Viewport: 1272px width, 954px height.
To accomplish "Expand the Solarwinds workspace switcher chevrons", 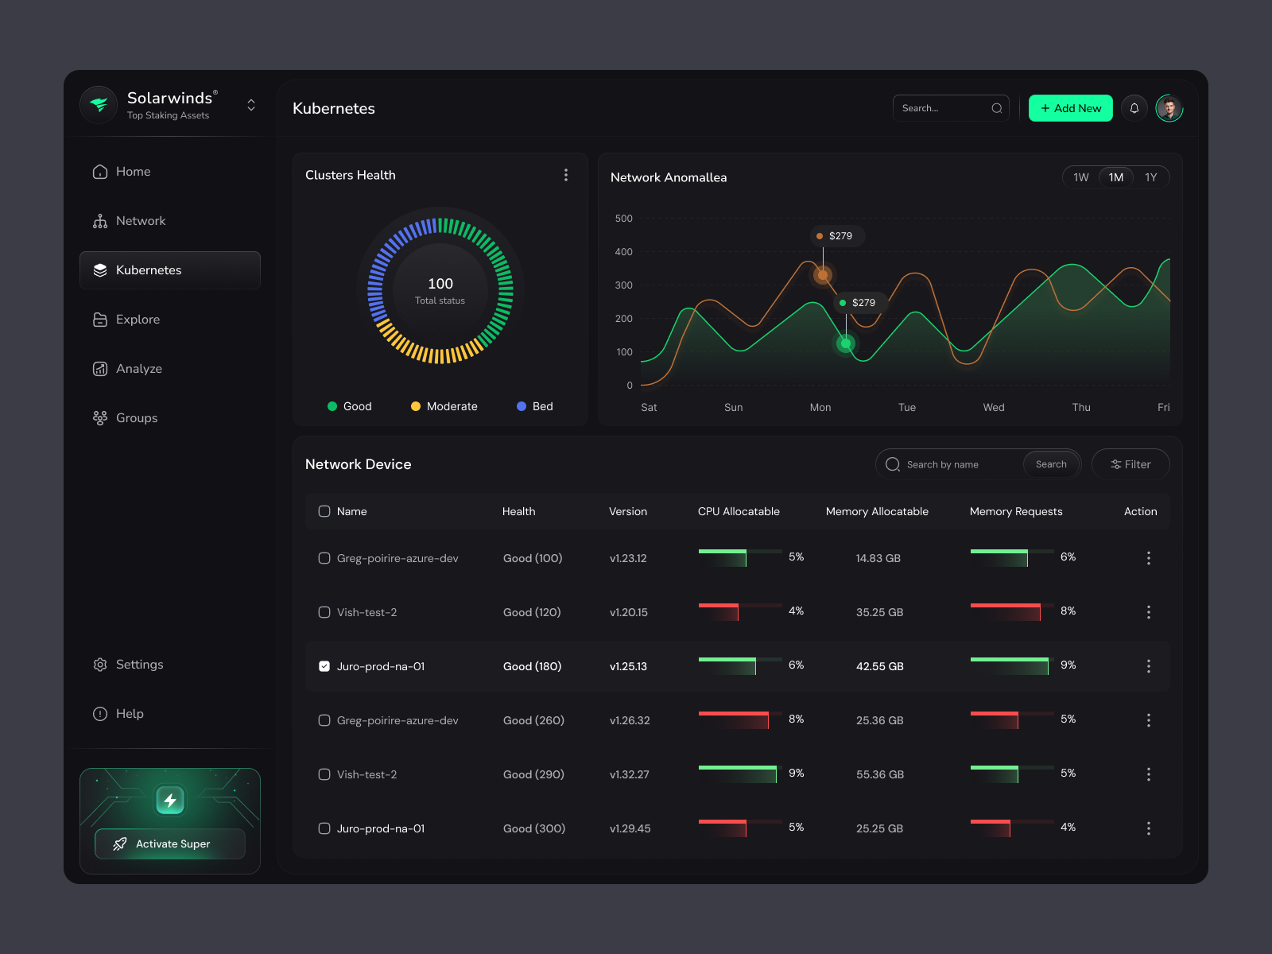I will pos(251,105).
